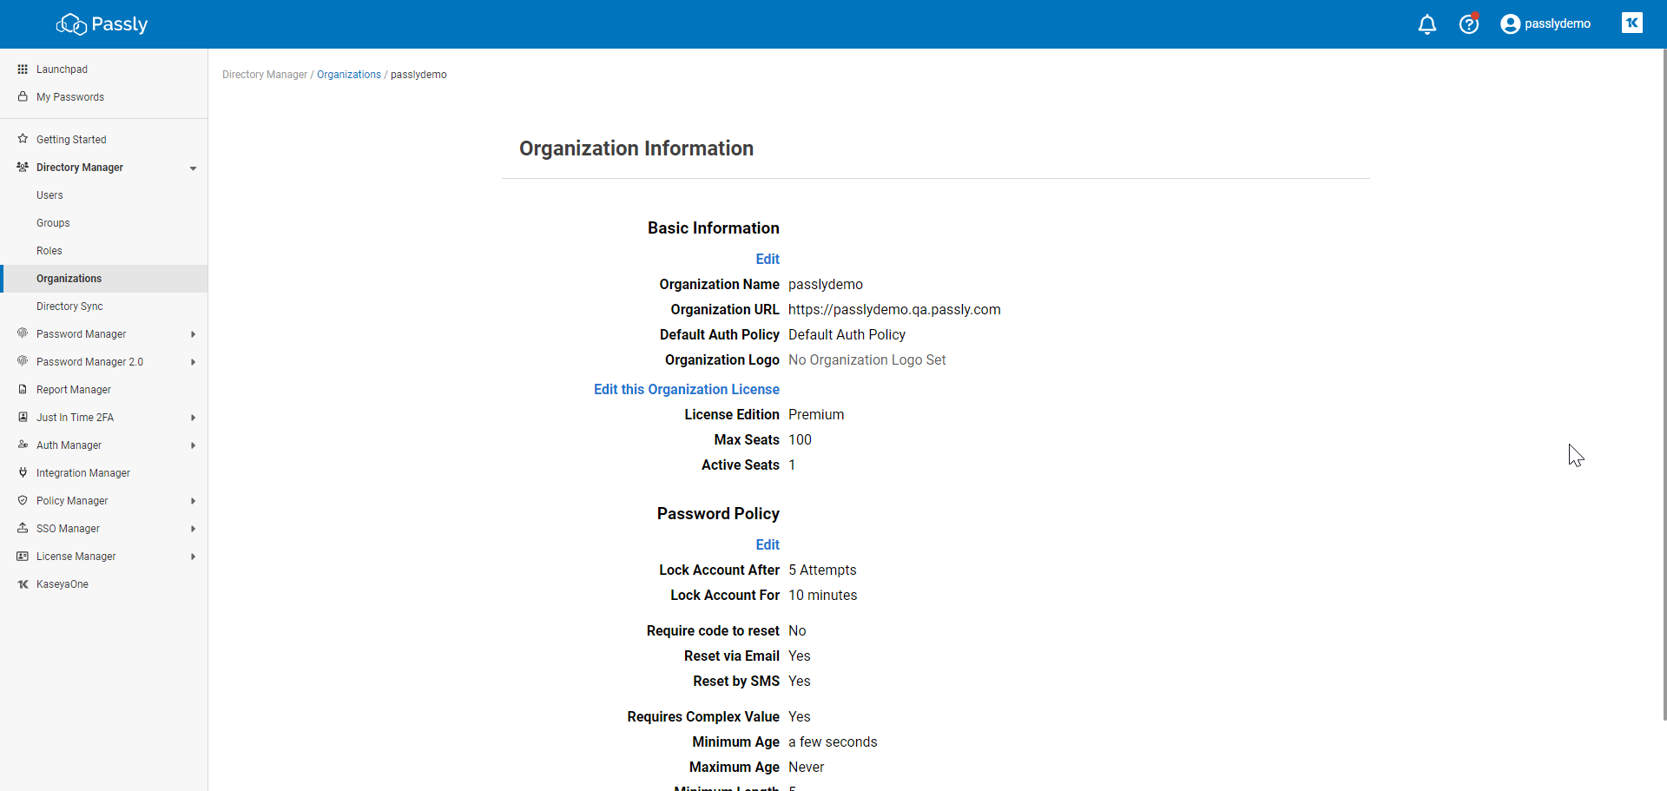Click Directory Manager breadcrumb text
The image size is (1667, 791).
265,75
